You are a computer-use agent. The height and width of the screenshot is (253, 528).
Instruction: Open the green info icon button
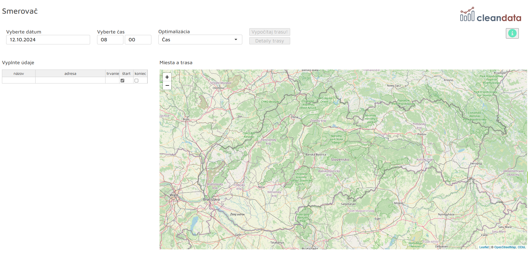click(512, 33)
